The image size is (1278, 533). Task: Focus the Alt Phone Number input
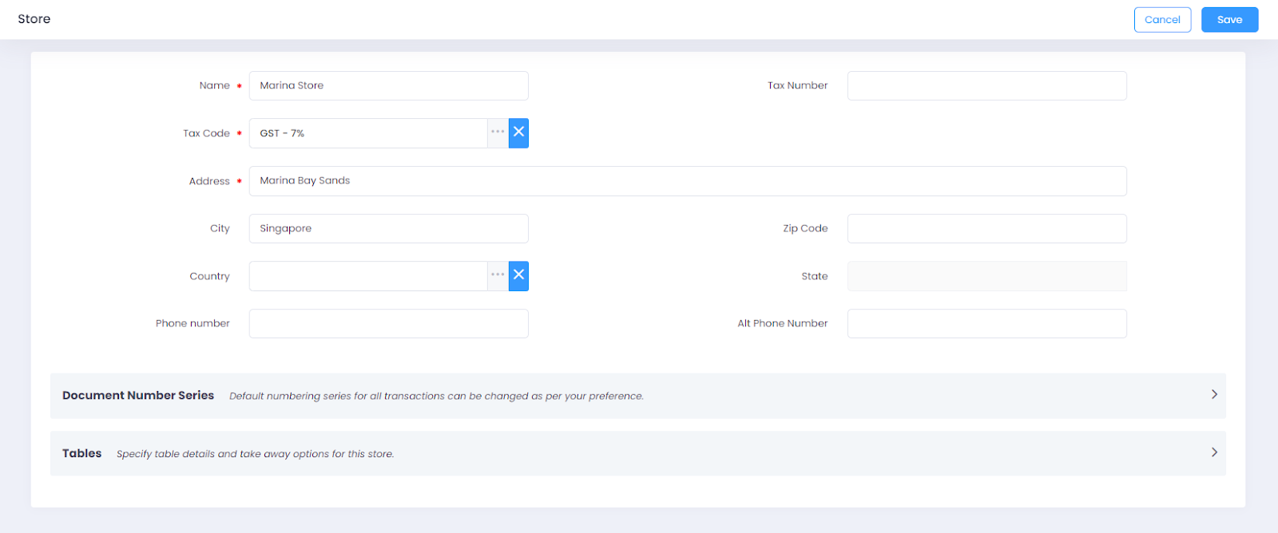coord(986,323)
